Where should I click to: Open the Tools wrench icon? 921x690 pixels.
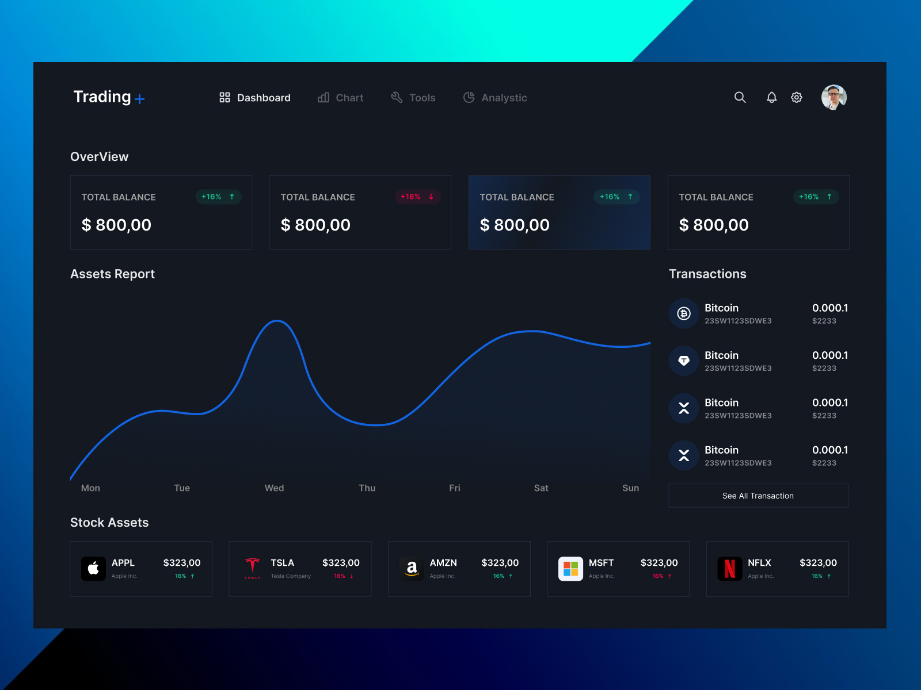[397, 98]
